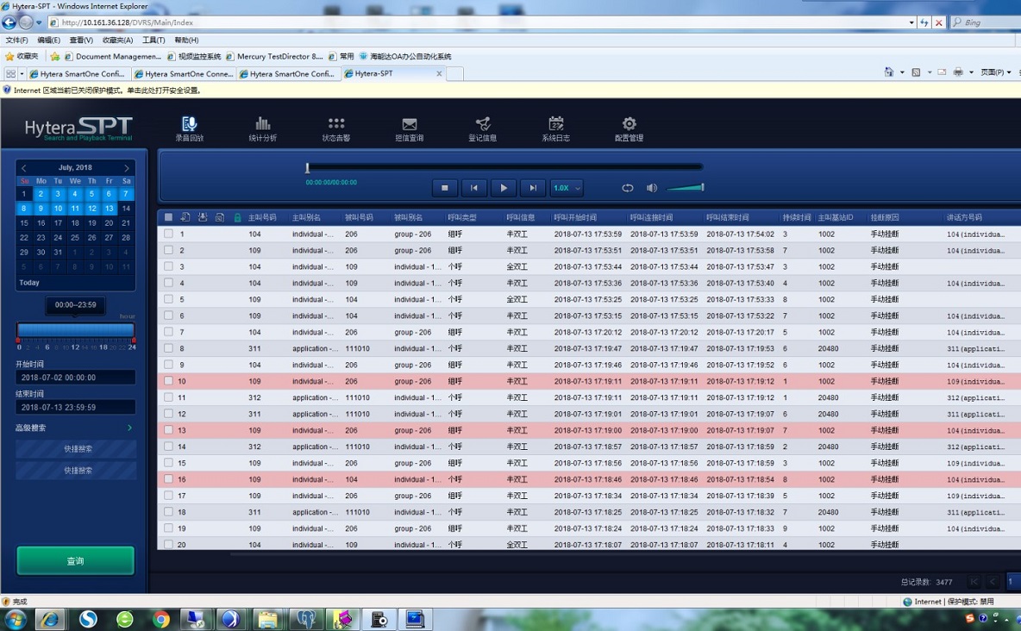Switch to the Hytera SmartOne Conne... tab

click(x=185, y=73)
